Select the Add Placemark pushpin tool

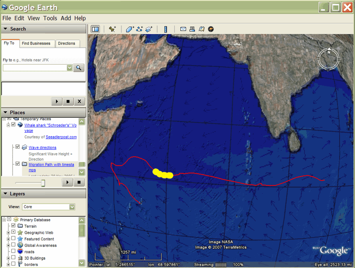click(112, 29)
